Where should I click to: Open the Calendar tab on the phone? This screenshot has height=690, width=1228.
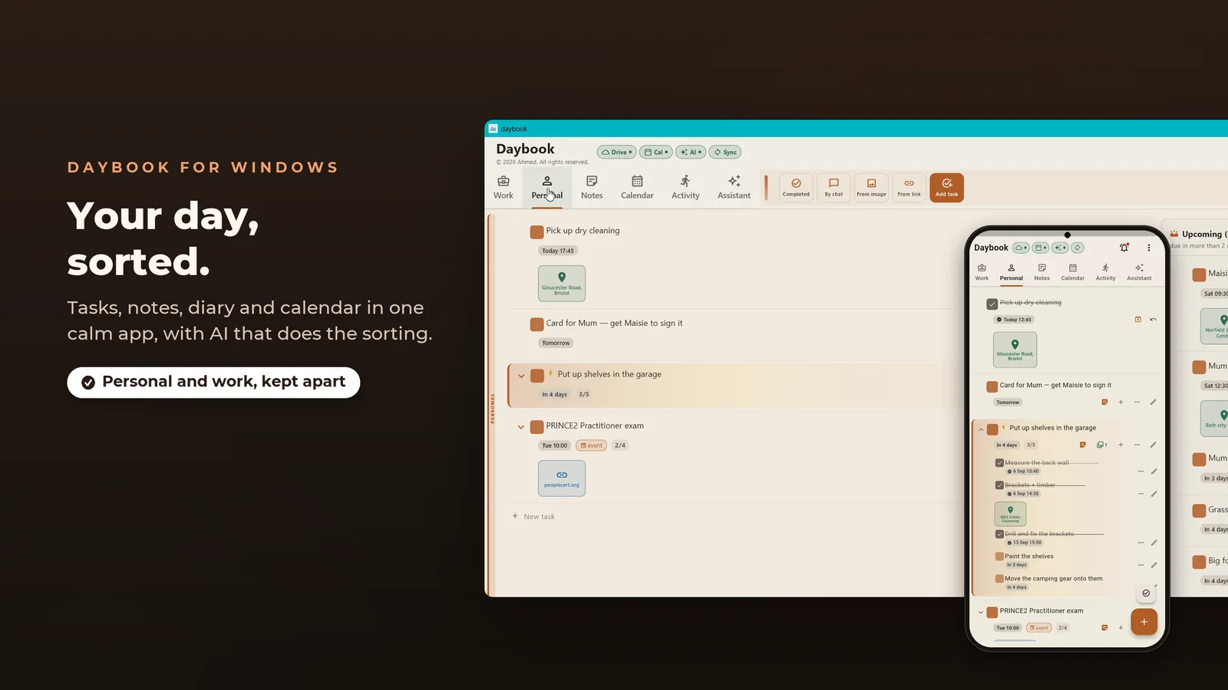[x=1072, y=272]
